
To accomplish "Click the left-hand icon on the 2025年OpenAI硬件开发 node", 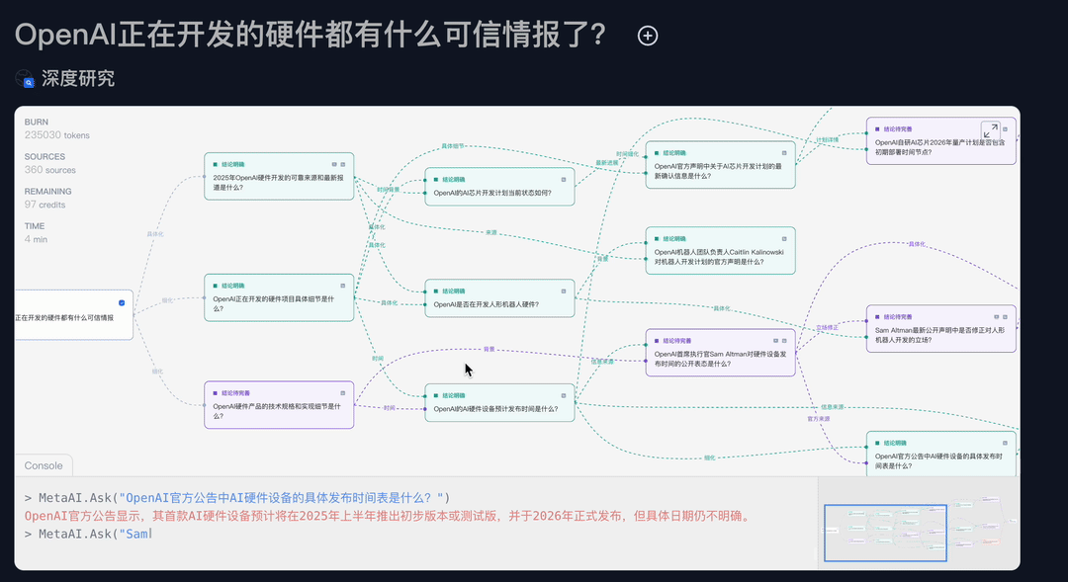I will tap(334, 164).
